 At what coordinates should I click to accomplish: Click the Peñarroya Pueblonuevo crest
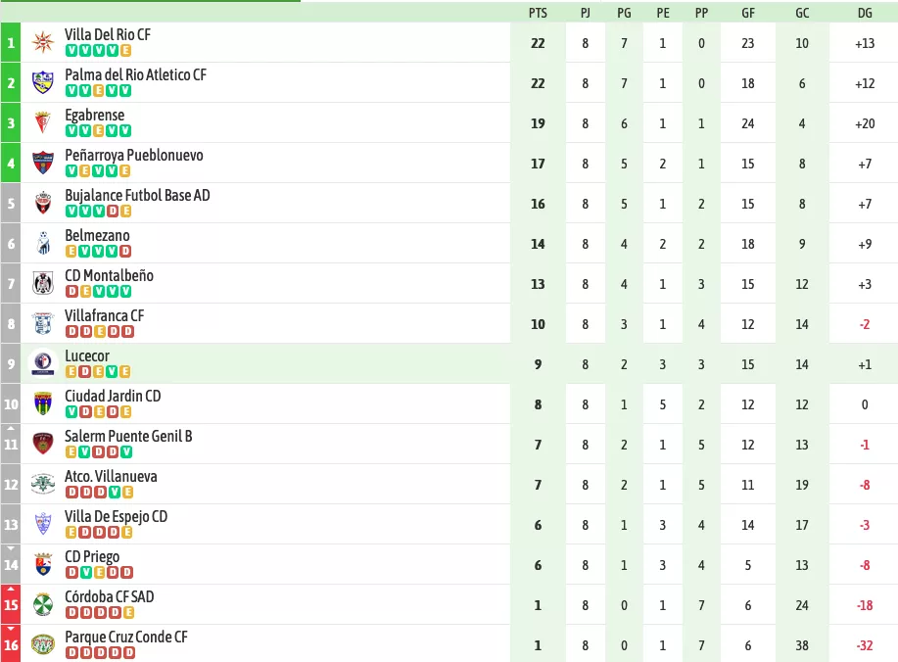tap(43, 163)
